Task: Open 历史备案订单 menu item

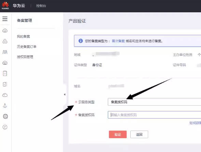Action: pos(27,46)
